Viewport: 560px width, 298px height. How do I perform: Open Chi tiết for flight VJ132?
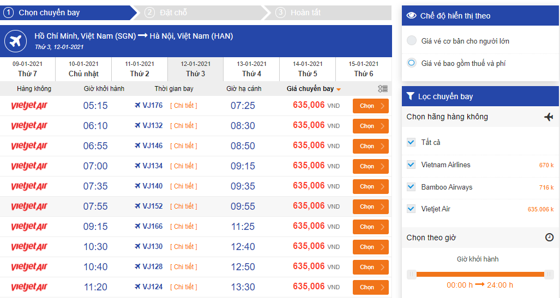click(184, 126)
